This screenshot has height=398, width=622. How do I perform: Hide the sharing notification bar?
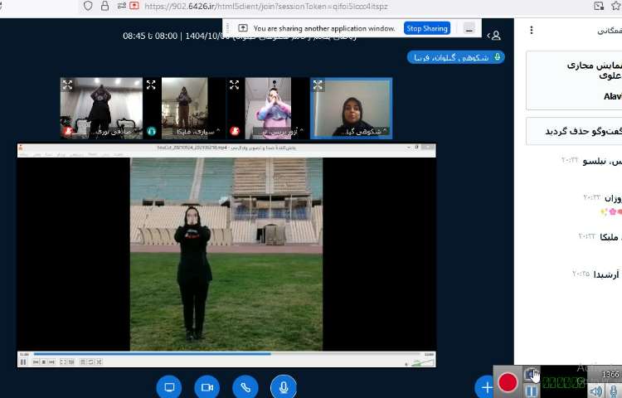tap(469, 28)
